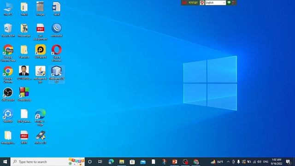Viewport: 295px width, 166px height.
Task: Open Microsoft Store from the taskbar
Action: [x=132, y=162]
